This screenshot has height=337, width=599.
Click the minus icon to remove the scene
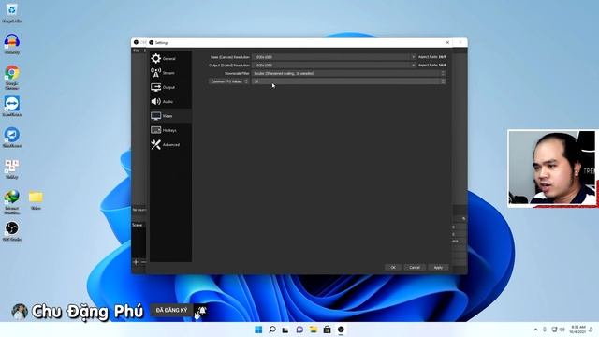tap(143, 262)
